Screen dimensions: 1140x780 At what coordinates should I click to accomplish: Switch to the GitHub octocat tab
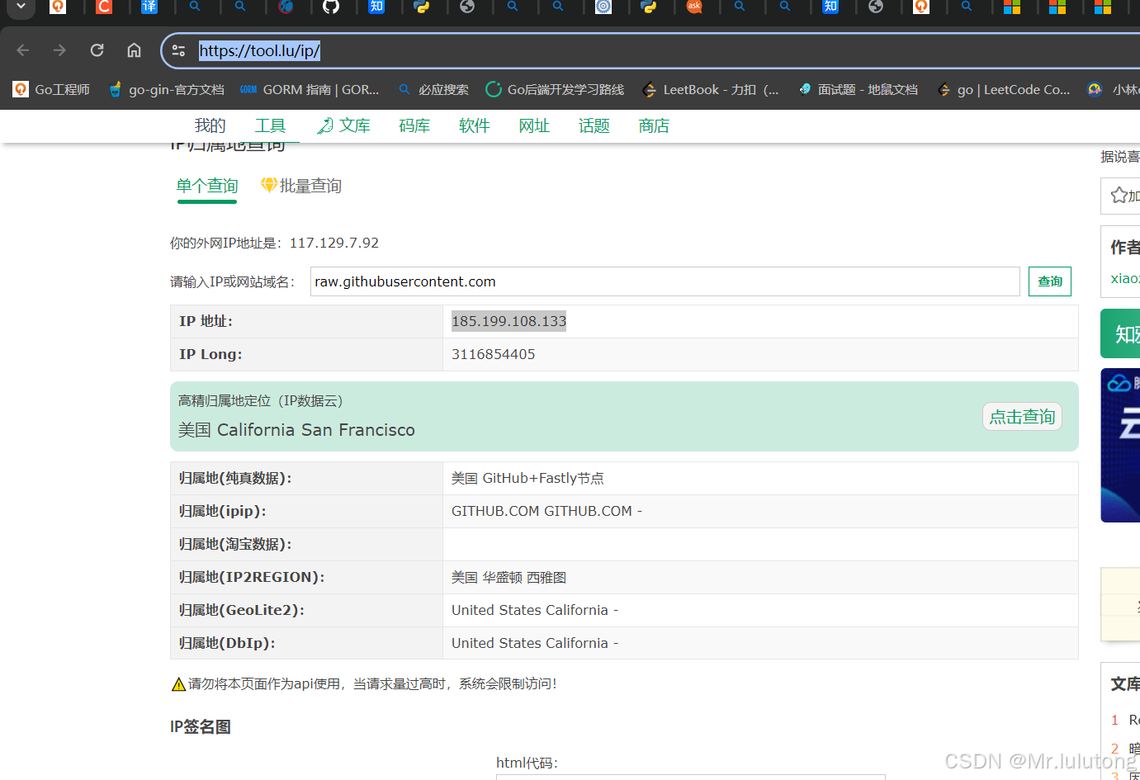(331, 7)
